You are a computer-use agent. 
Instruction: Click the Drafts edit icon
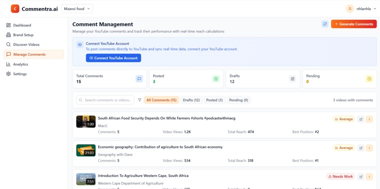pyautogui.click(x=292, y=79)
